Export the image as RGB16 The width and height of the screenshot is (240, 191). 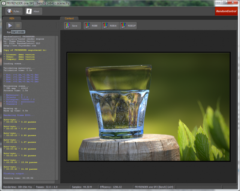(x=110, y=26)
